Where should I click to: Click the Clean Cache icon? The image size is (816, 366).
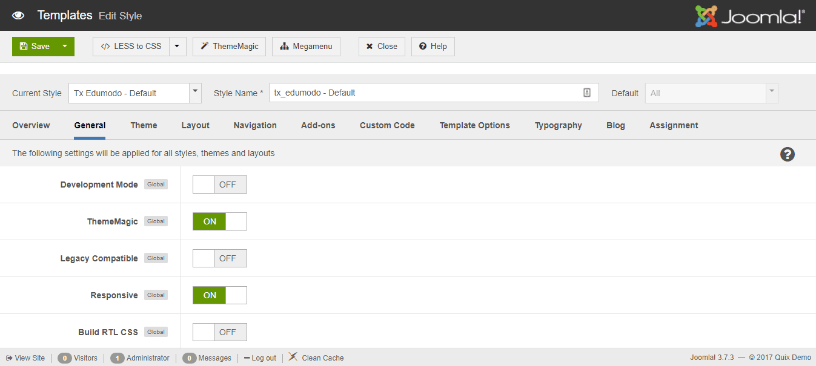[293, 358]
